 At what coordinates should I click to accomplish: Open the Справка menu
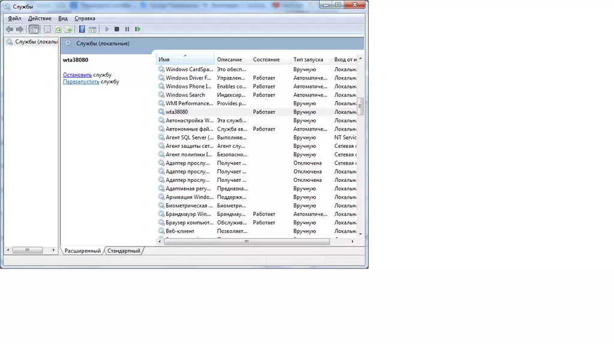tap(85, 19)
